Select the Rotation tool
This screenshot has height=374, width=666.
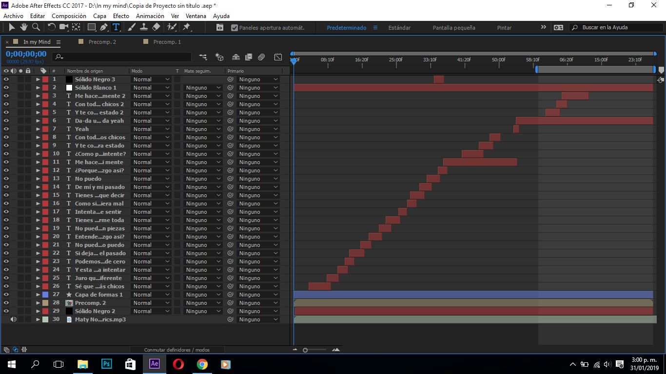coord(52,27)
